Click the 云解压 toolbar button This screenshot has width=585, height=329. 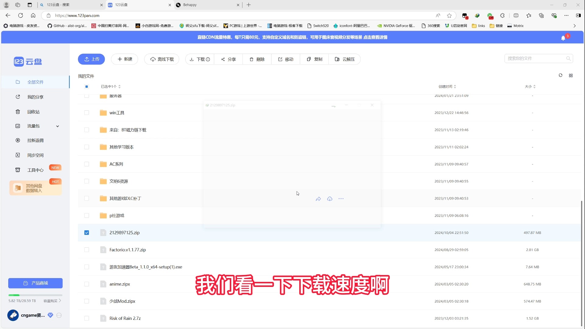pos(345,59)
